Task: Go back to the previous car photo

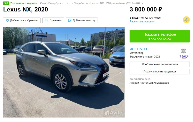Action: click(8, 72)
